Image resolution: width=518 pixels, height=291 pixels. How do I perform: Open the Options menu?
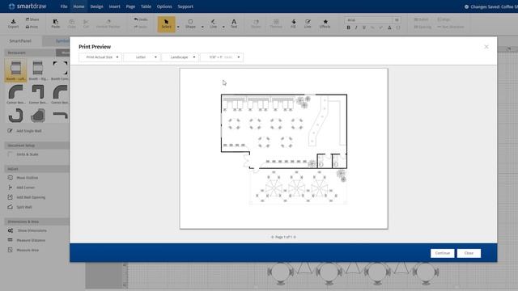tap(164, 6)
